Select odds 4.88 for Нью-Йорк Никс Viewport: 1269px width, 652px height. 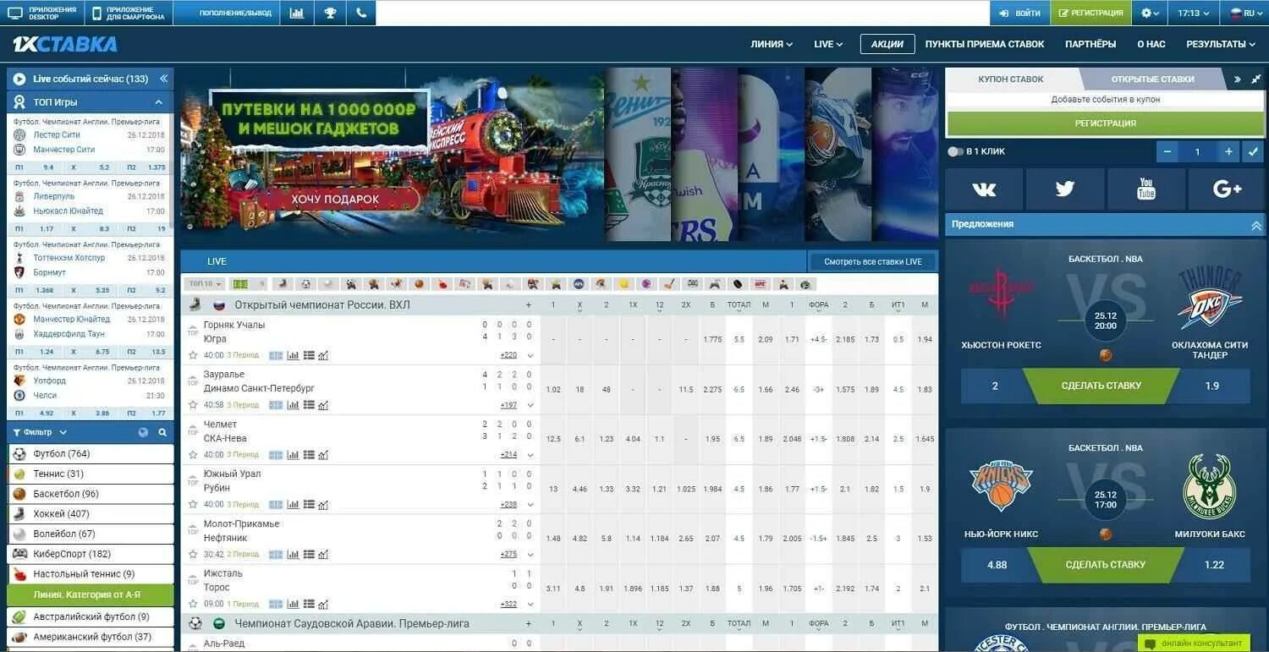click(x=997, y=565)
